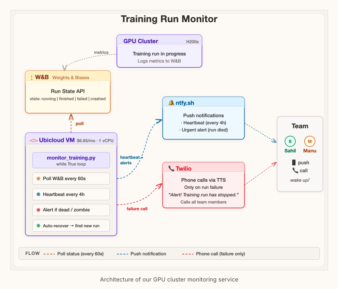Click the $6.65/mo · 1 vCPU label
The image size is (338, 289).
click(95, 141)
